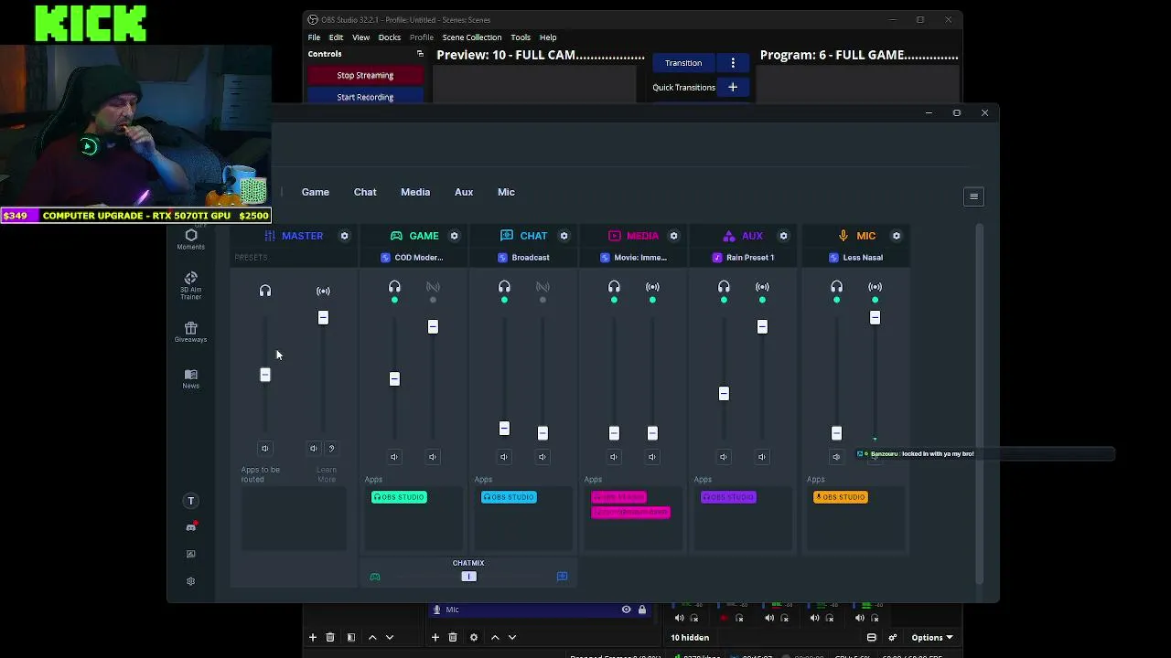Screen dimensions: 1171x658
Task: Click the OBS Transition three-dot menu
Action: [x=733, y=63]
